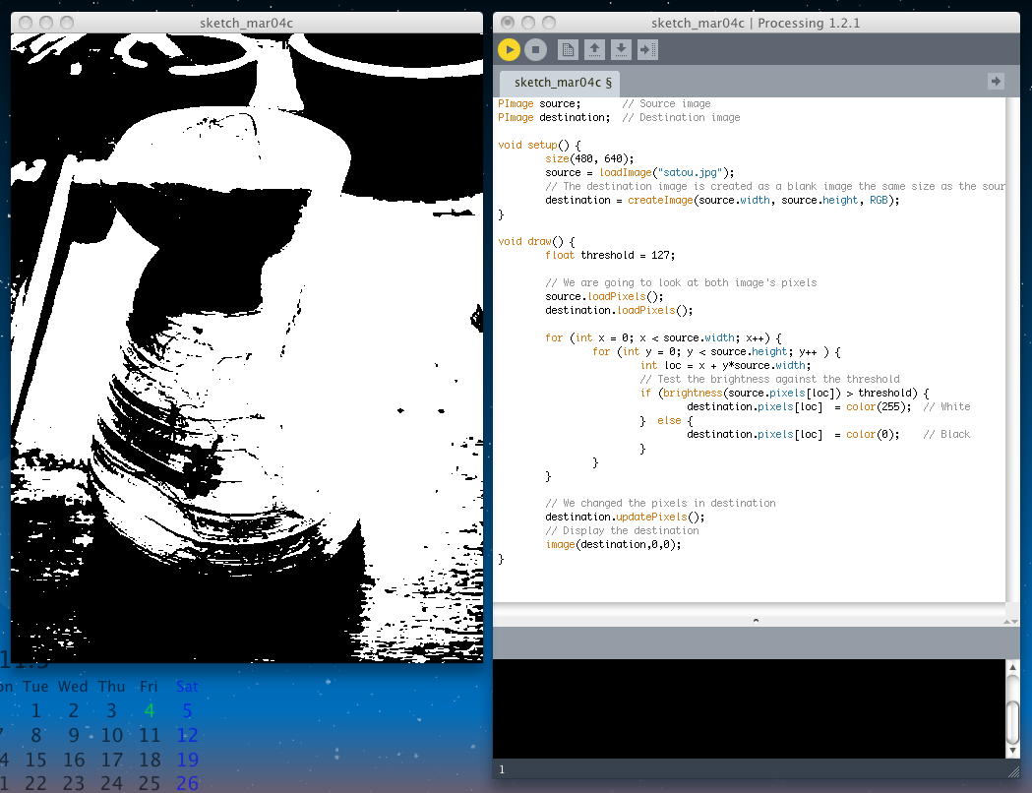
Task: Click the sketch_mar04c output window title bar
Action: coord(246,22)
